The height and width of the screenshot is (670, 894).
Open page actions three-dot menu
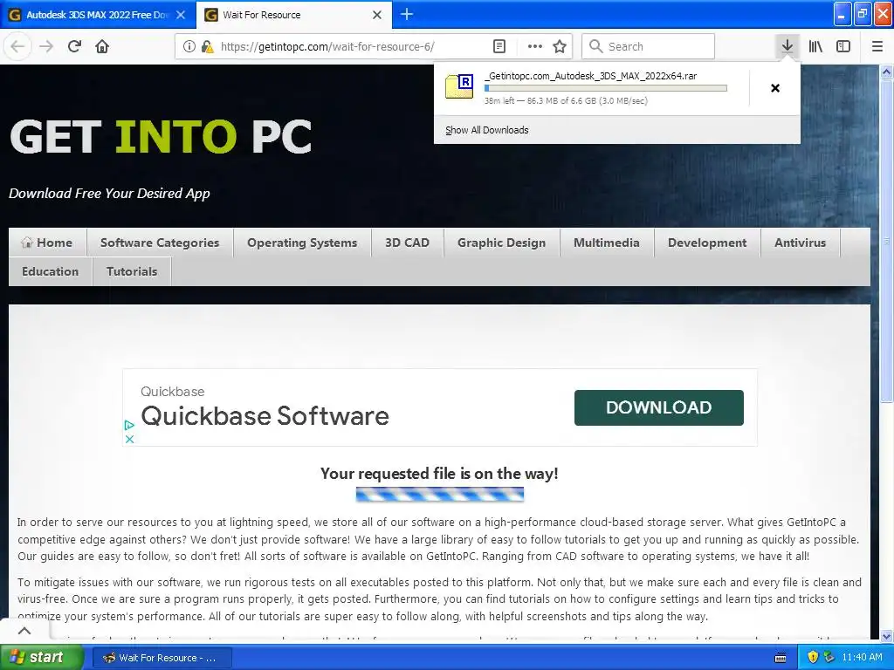coord(535,46)
